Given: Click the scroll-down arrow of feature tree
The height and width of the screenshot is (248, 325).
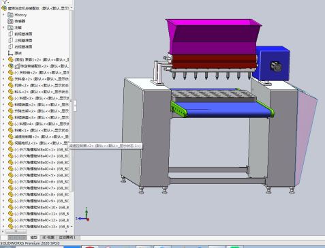Looking at the screenshot, I should (72, 227).
